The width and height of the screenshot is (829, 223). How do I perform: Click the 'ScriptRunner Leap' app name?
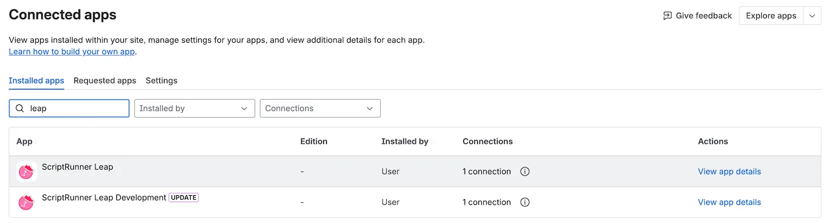(77, 167)
